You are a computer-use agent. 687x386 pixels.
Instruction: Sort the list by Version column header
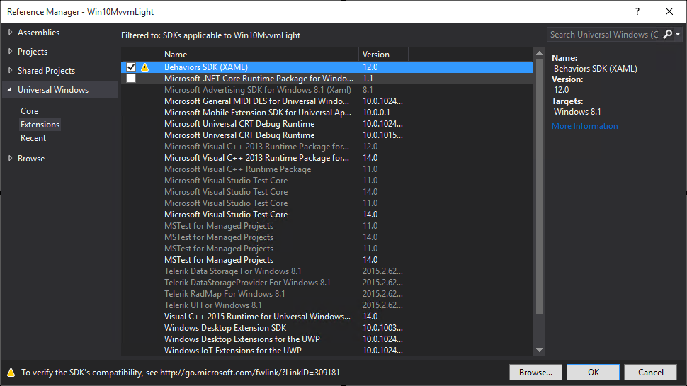[383, 55]
